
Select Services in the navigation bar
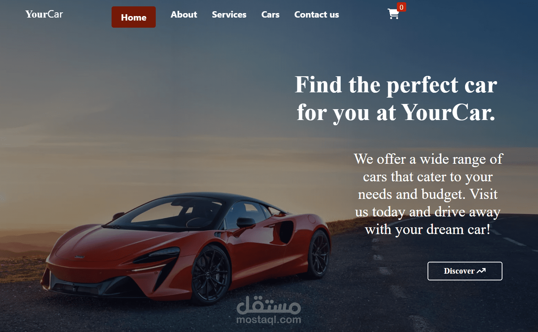pyautogui.click(x=229, y=15)
